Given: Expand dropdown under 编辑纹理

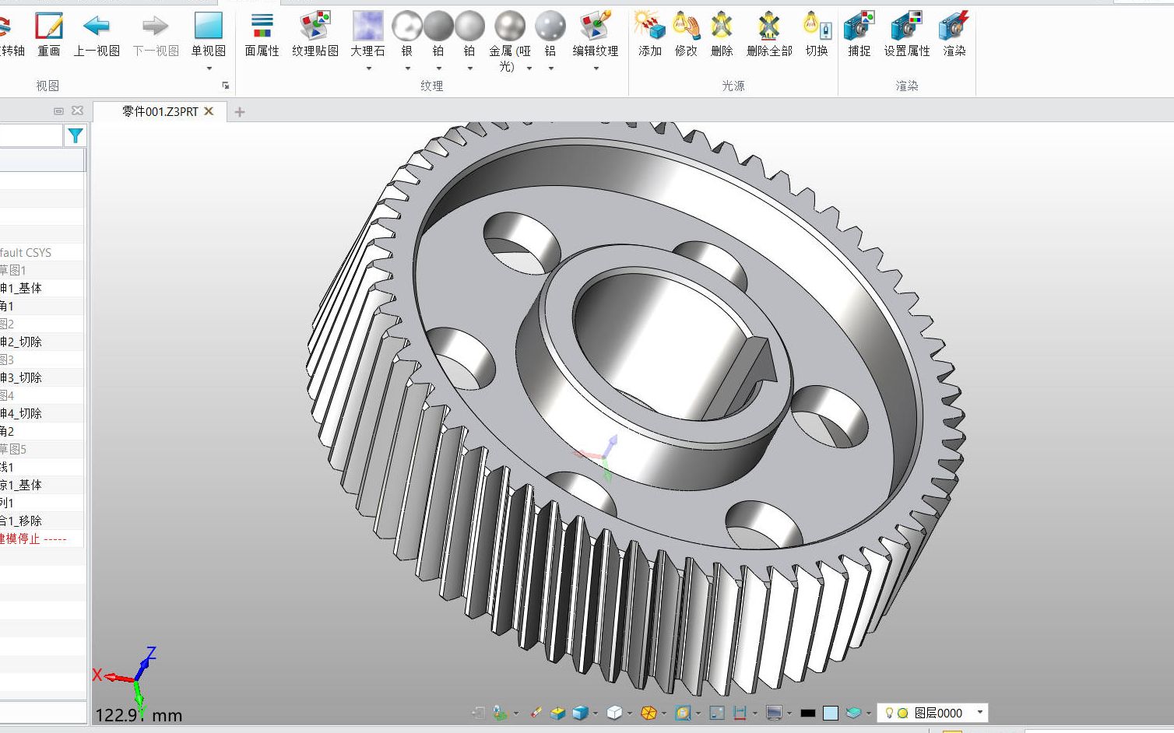Looking at the screenshot, I should coord(596,68).
